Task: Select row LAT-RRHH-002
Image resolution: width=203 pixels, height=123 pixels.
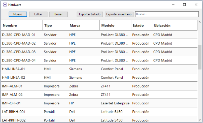Action: point(99,119)
